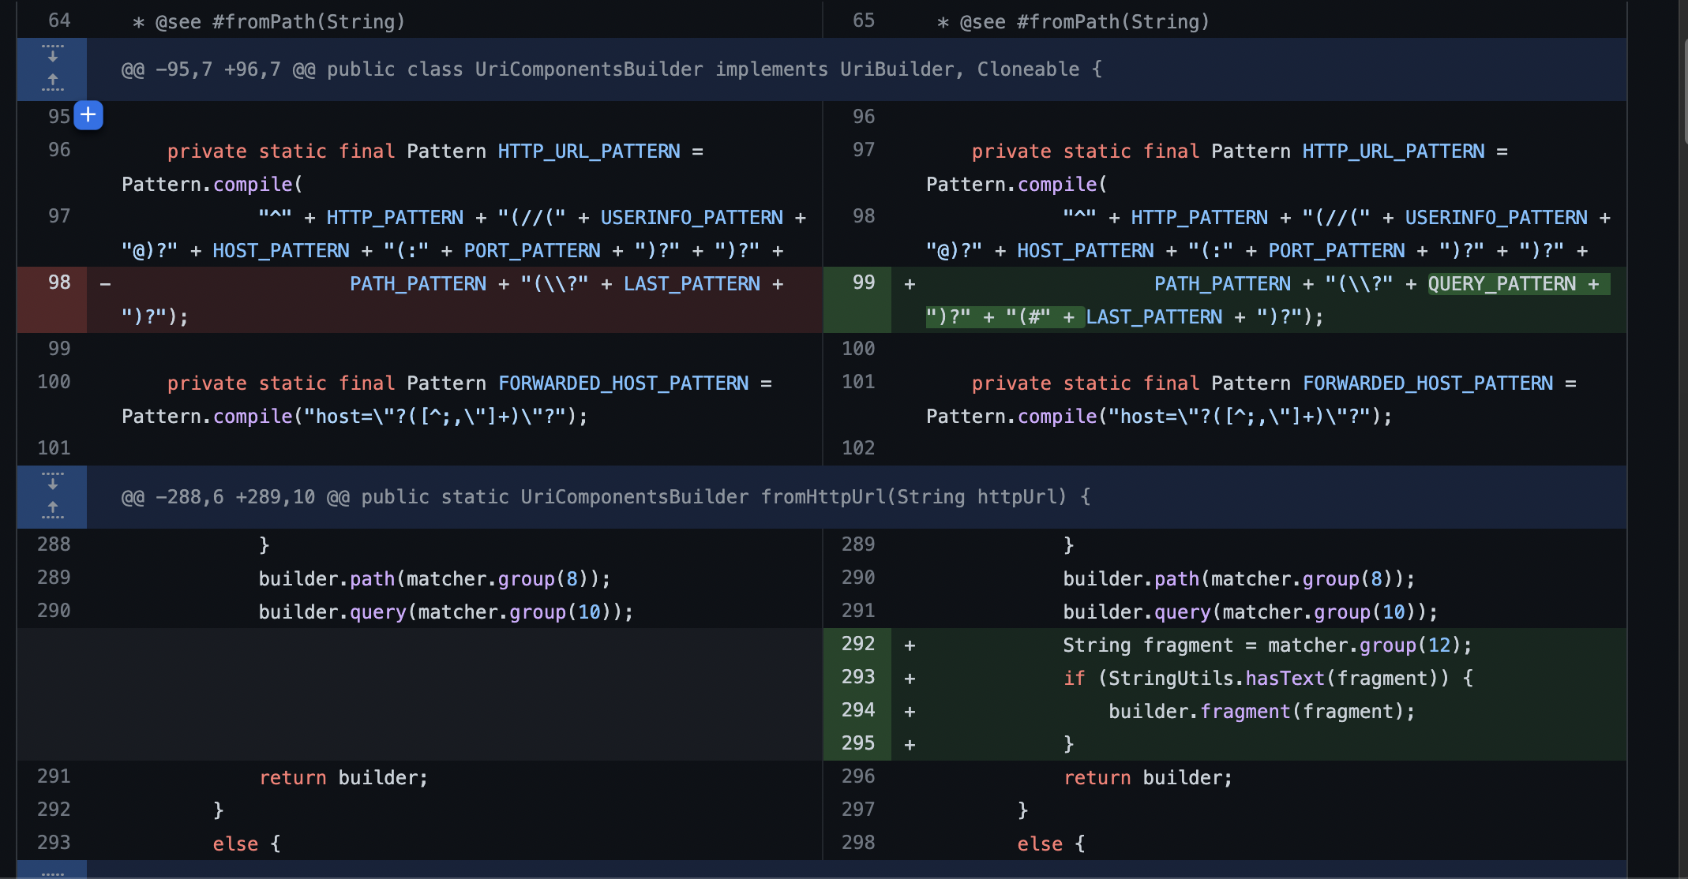Click the hunk header text '@@ -288,6 +289,10 @@'
The height and width of the screenshot is (879, 1688).
pyautogui.click(x=235, y=497)
